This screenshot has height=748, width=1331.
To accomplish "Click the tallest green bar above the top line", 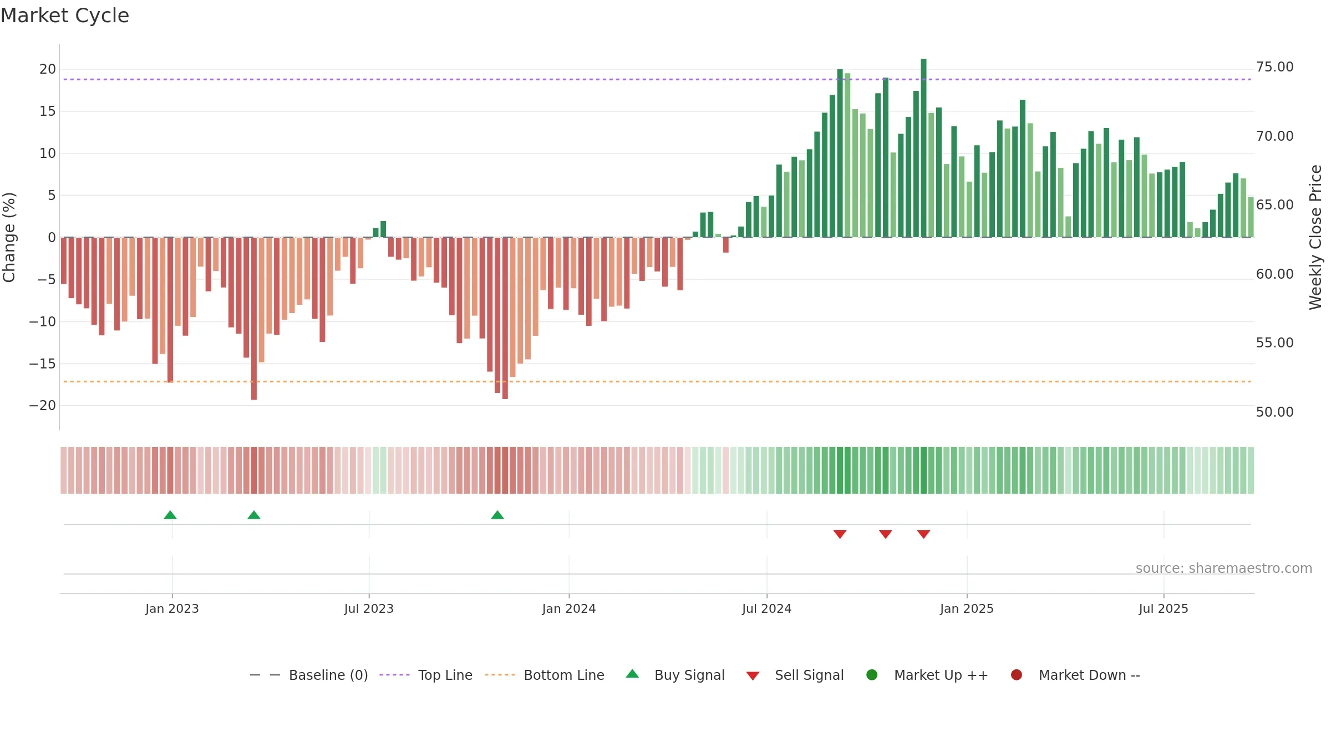I will (x=923, y=148).
